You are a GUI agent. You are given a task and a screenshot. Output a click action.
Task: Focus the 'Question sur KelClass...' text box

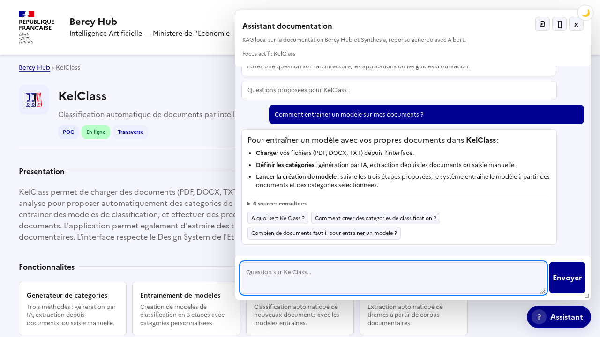point(393,278)
